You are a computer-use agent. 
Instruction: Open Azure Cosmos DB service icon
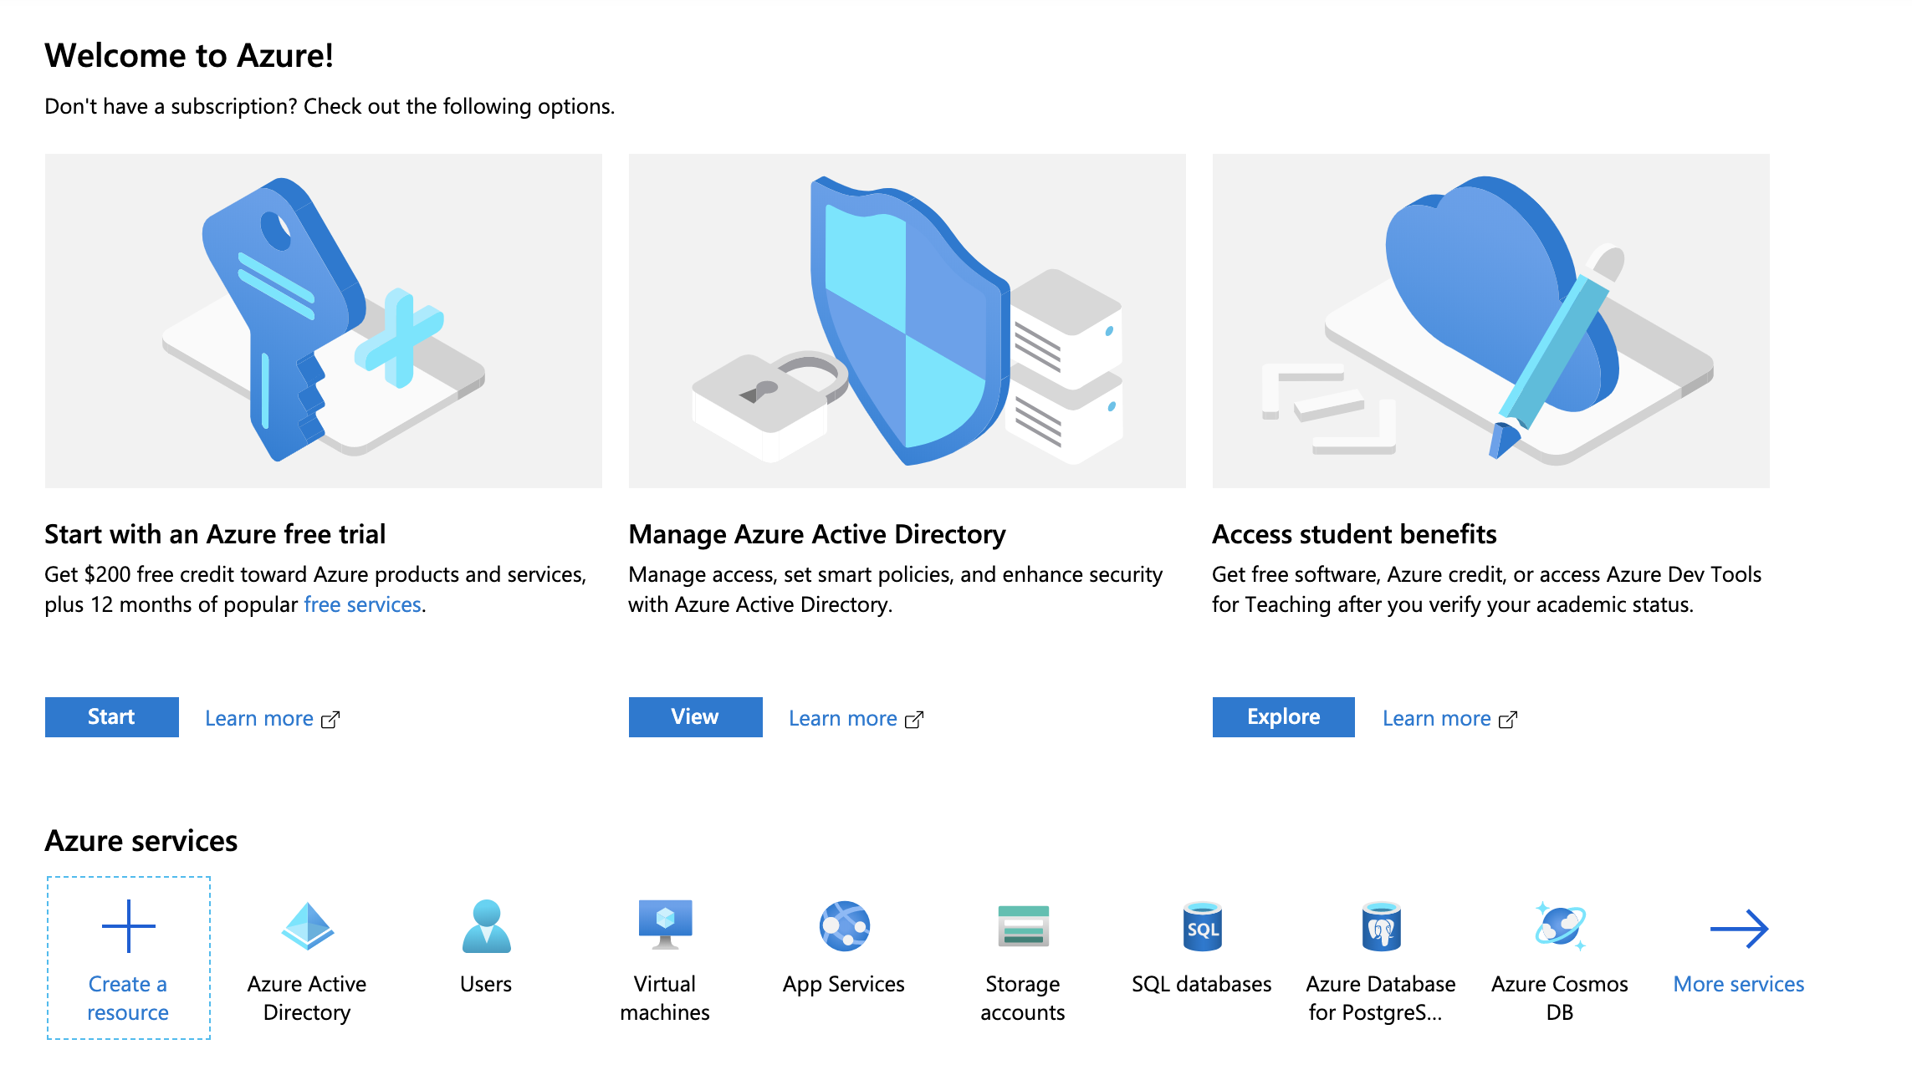coord(1560,926)
